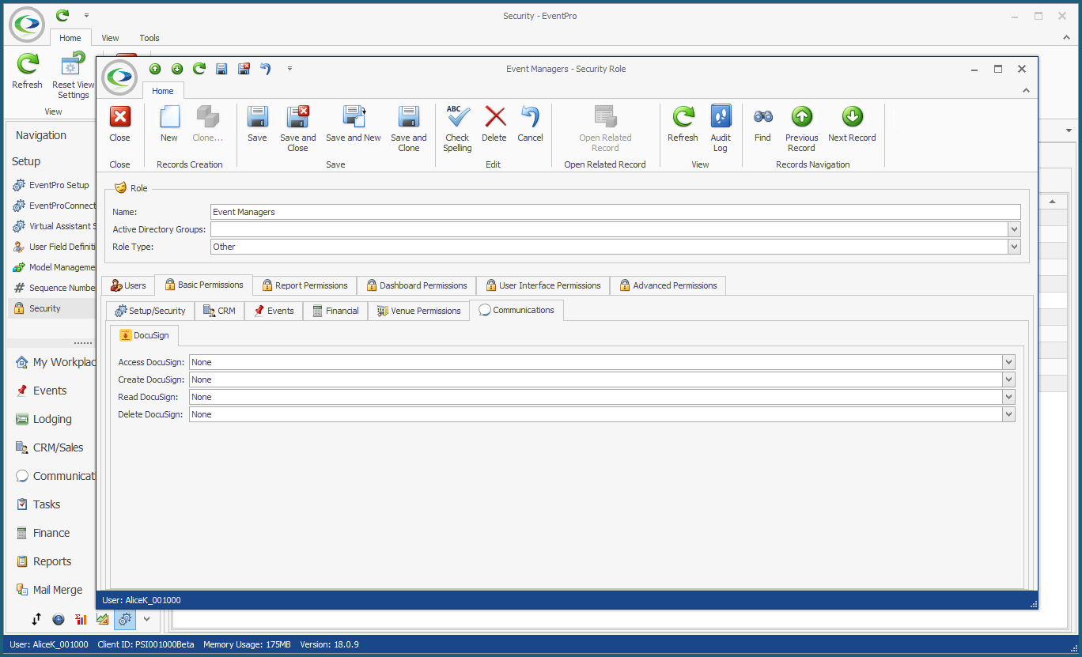Click Save and Close in ribbon
Viewport: 1082px width, 657px height.
pyautogui.click(x=297, y=130)
